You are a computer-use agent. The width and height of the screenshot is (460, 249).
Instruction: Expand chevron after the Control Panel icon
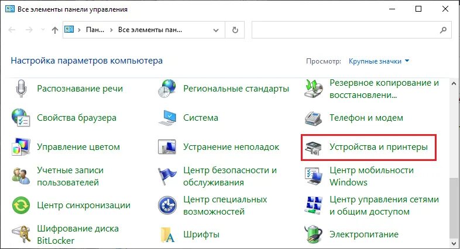click(79, 30)
